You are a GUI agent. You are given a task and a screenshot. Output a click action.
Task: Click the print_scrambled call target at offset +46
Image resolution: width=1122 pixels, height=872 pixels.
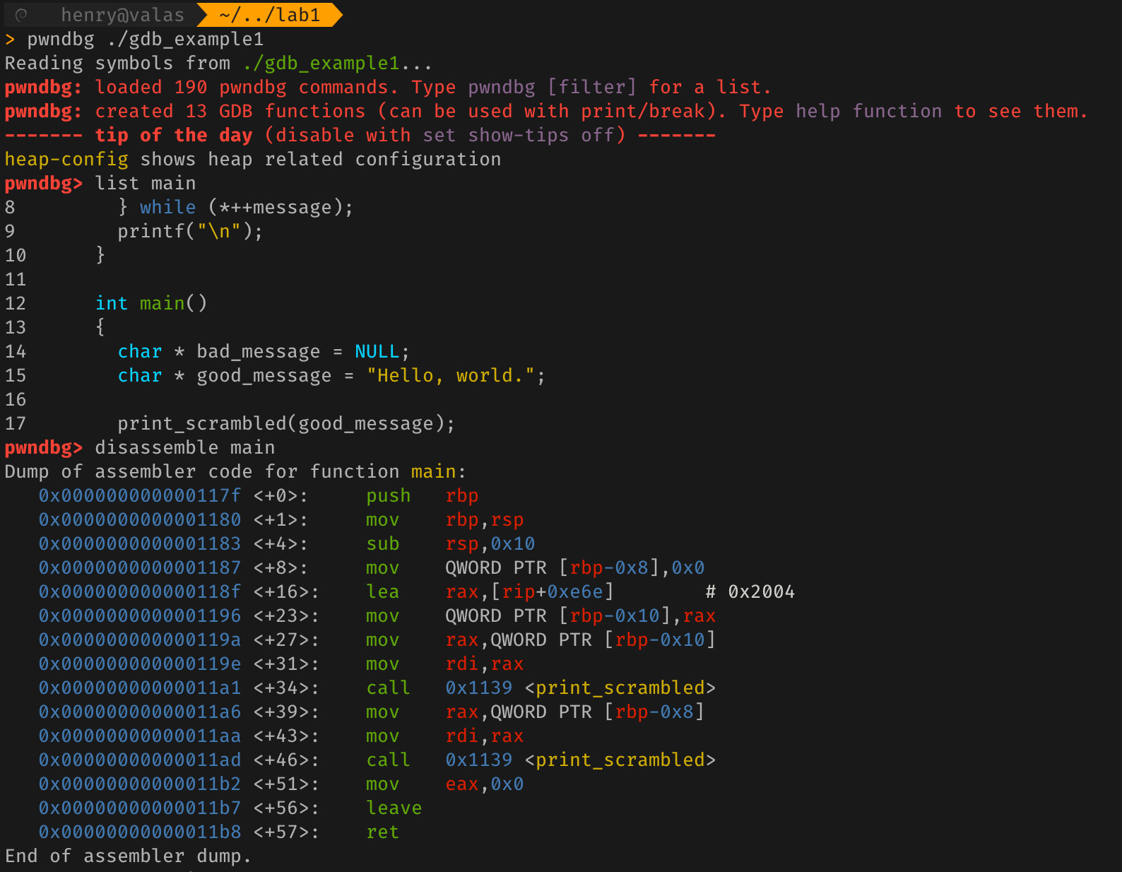tap(620, 760)
